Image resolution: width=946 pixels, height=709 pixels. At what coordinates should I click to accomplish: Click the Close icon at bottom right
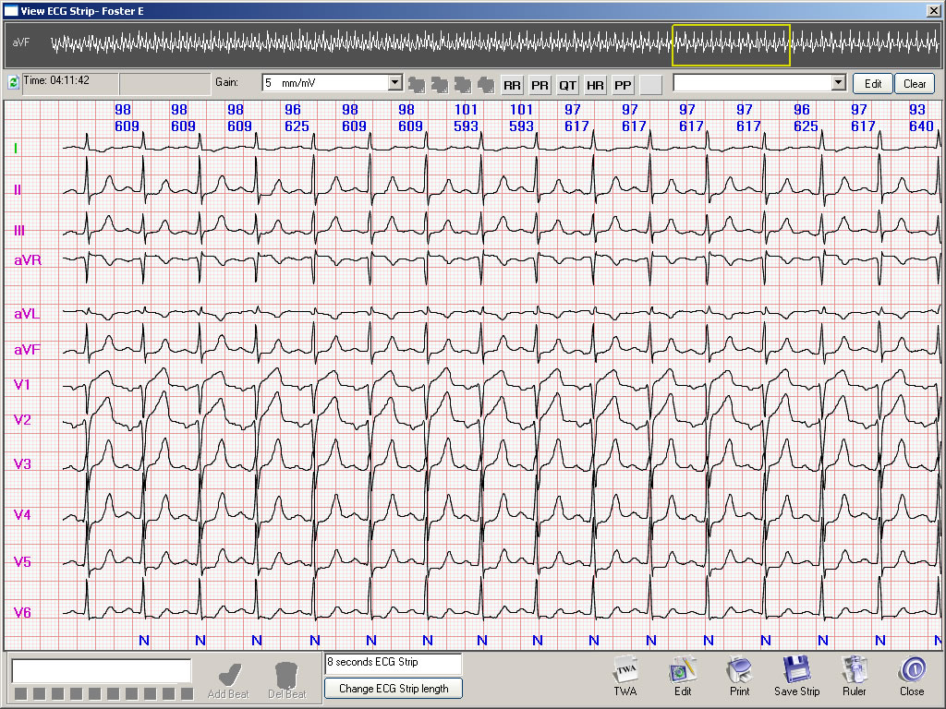[911, 676]
